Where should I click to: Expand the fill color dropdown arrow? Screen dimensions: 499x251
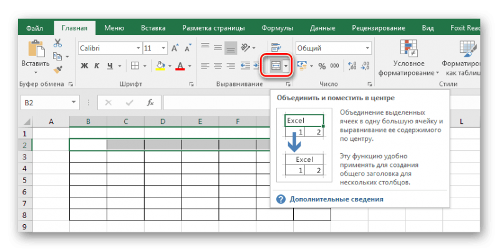(170, 66)
